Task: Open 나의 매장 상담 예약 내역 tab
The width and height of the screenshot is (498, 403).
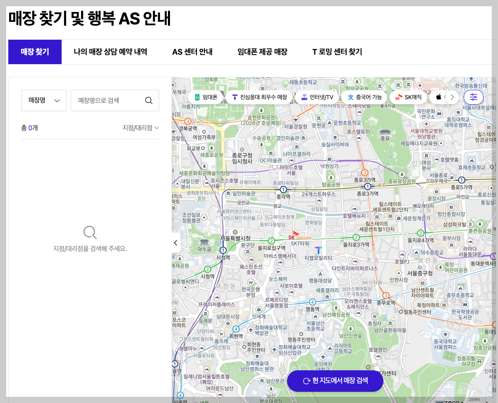Action: pos(110,52)
